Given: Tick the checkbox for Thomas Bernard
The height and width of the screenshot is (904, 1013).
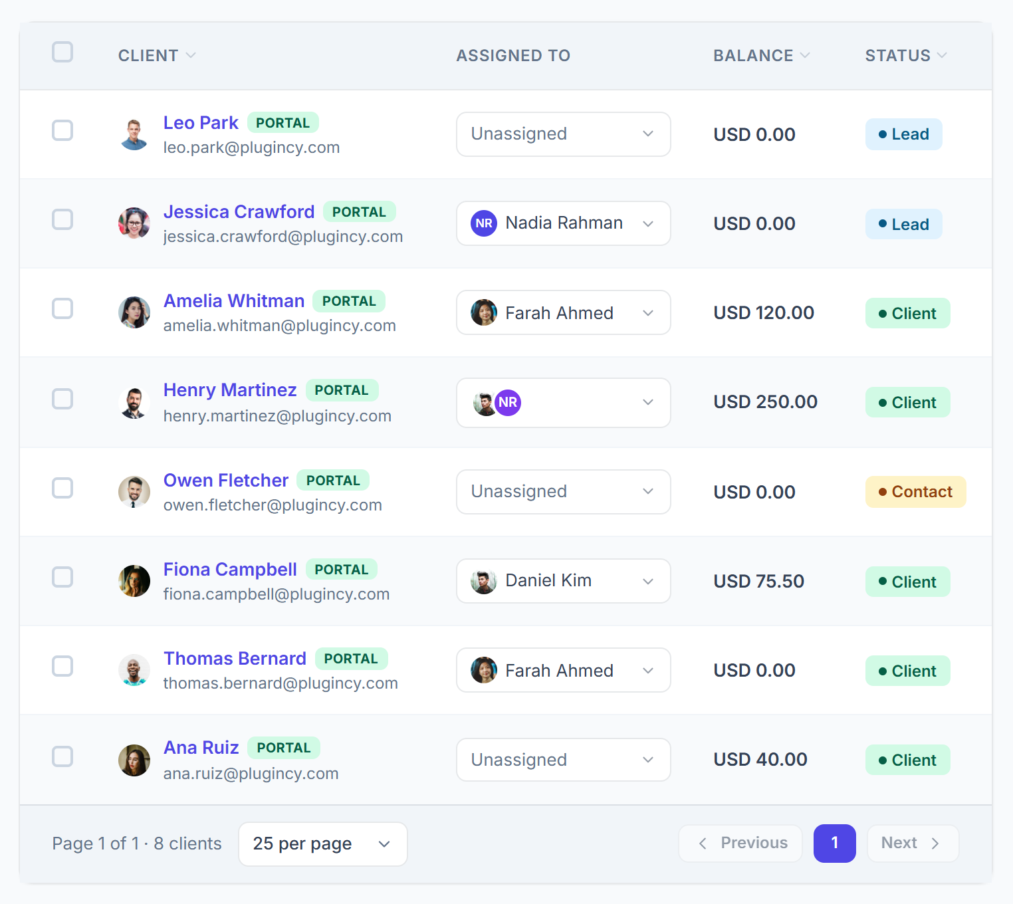Looking at the screenshot, I should click(62, 666).
